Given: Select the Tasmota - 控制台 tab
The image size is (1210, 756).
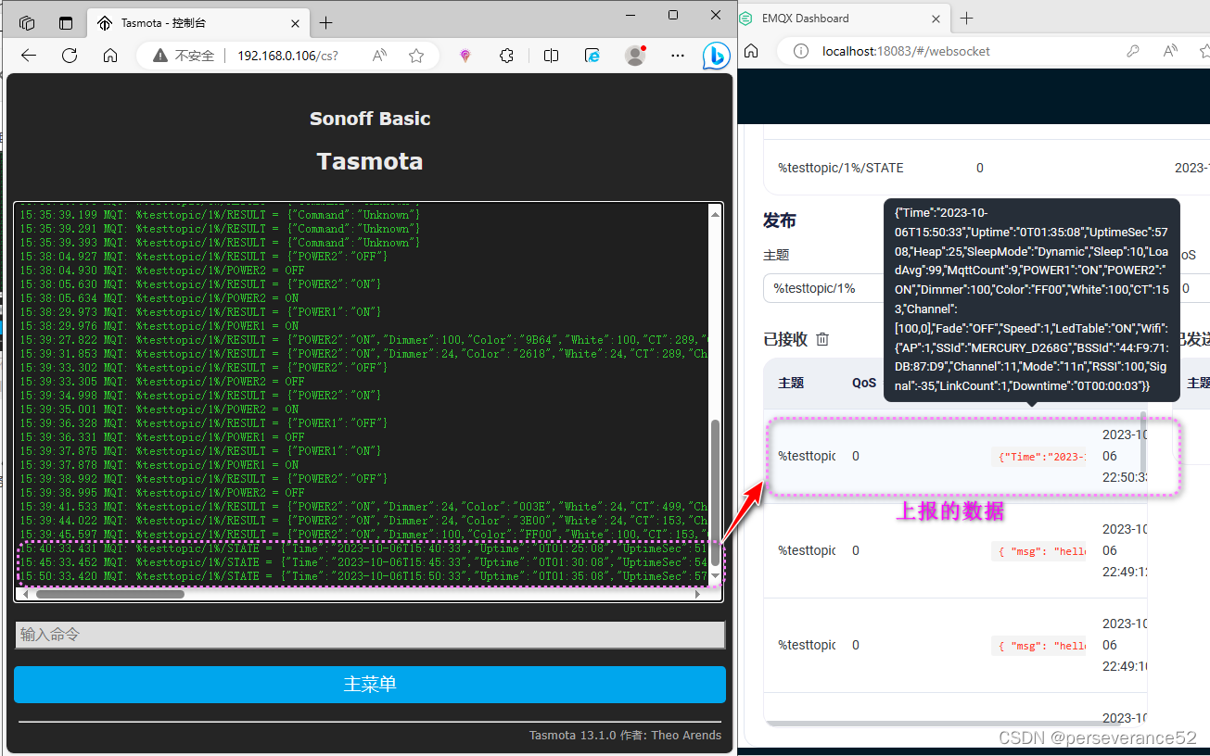Looking at the screenshot, I should [197, 23].
